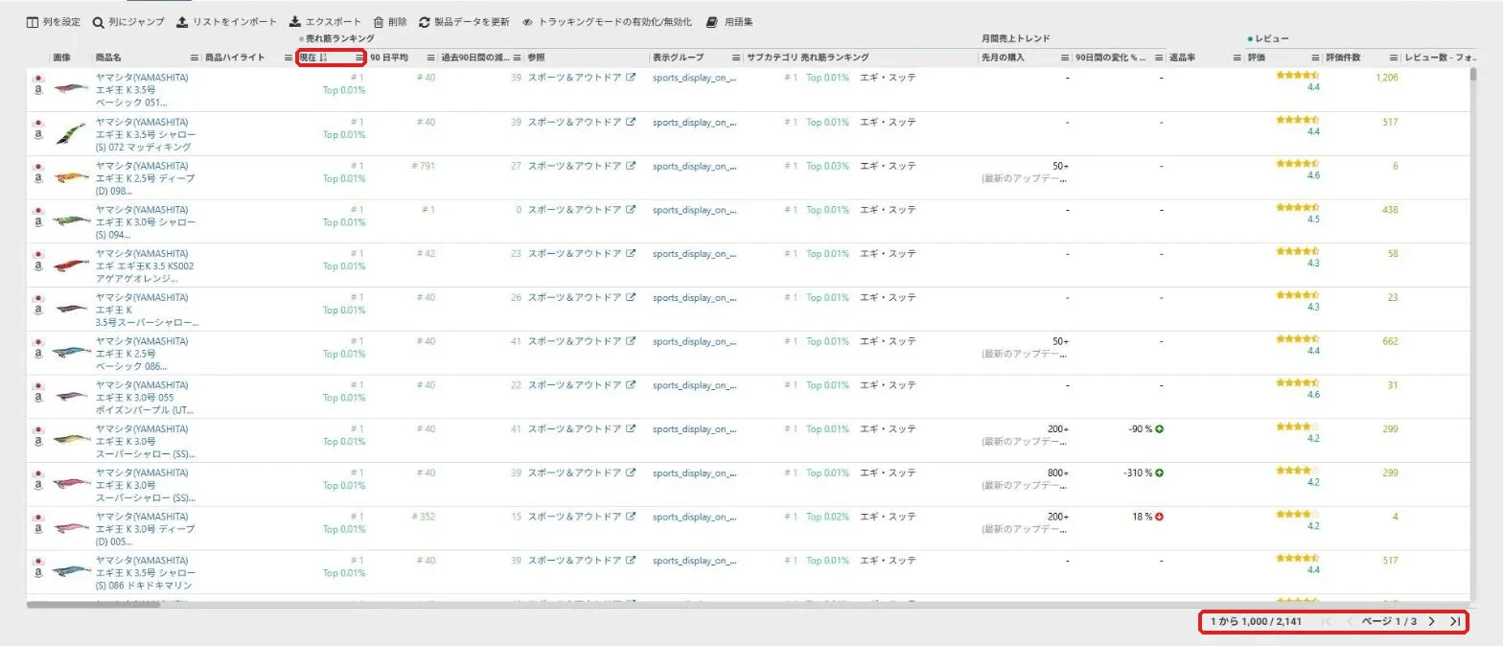Screen dimensions: 1503x646
Task: Click external link icon in ポイズンパープル row
Action: [631, 385]
